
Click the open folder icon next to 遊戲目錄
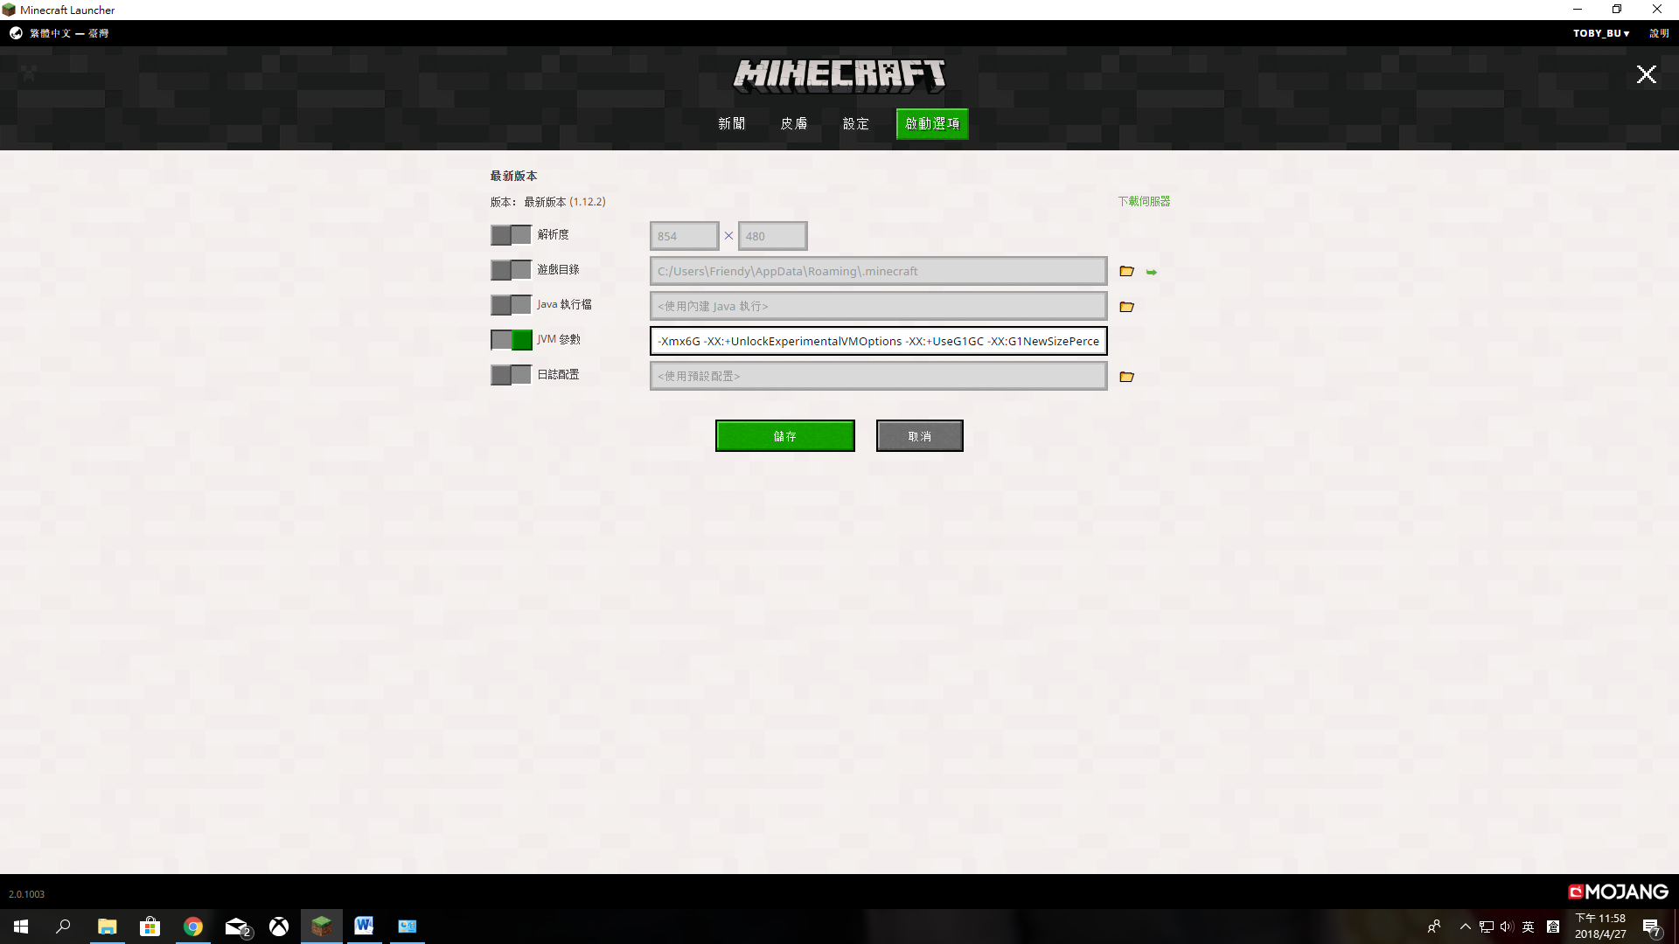1126,271
